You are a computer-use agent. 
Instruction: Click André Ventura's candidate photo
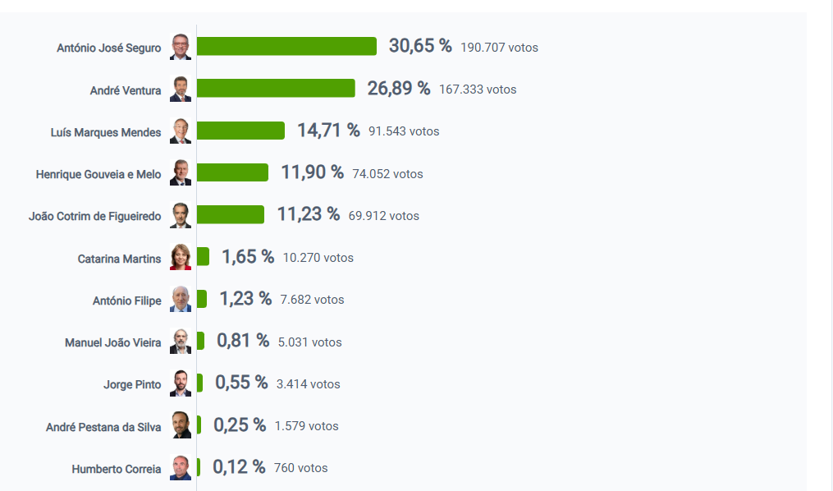click(x=181, y=89)
